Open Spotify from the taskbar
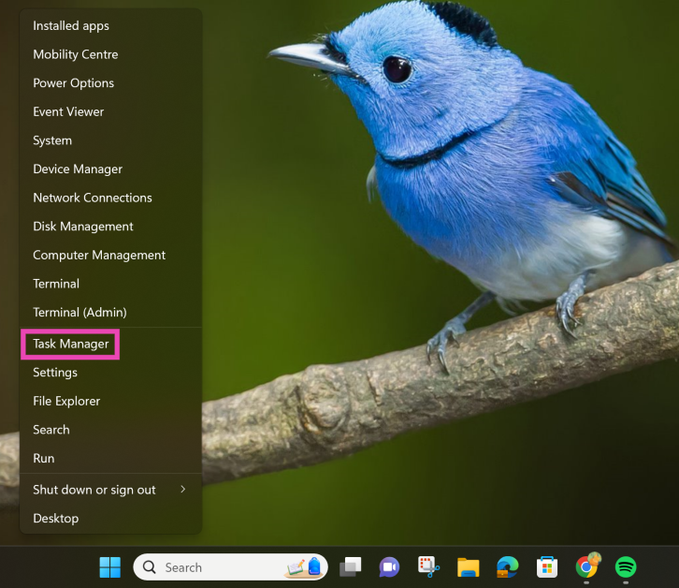Image resolution: width=679 pixels, height=588 pixels. click(626, 567)
